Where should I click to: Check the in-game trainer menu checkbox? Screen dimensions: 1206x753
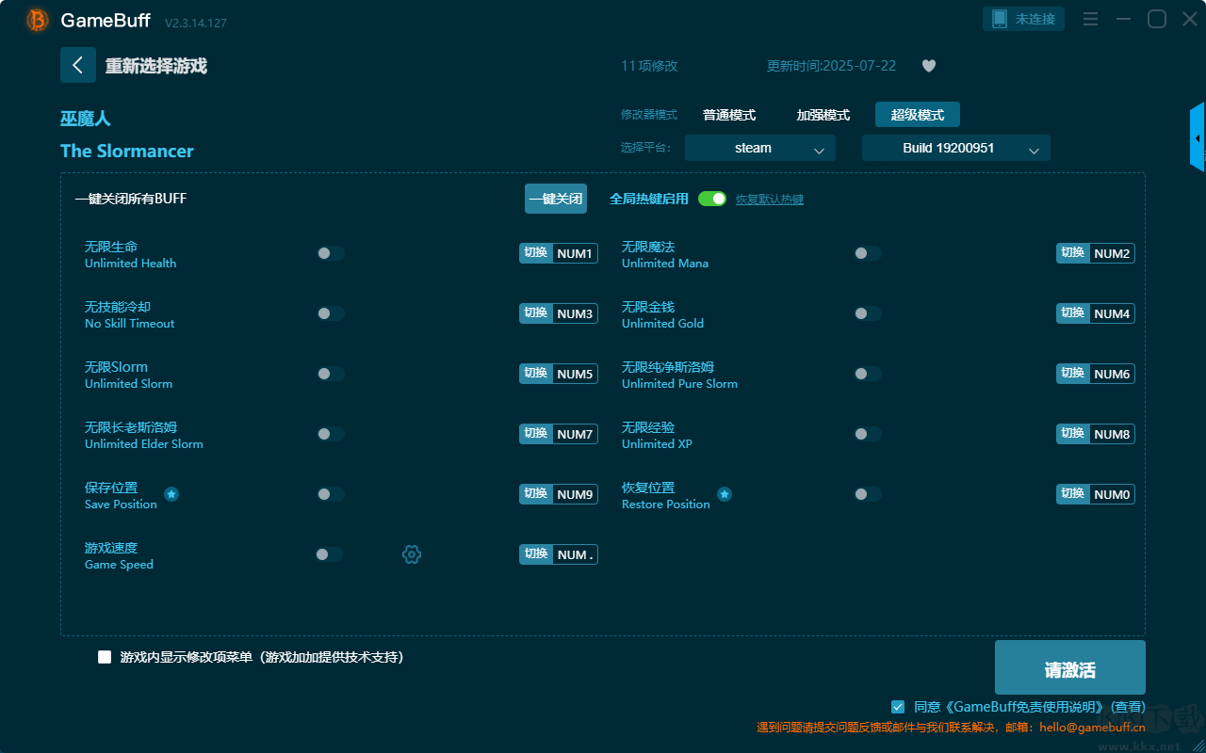click(105, 657)
